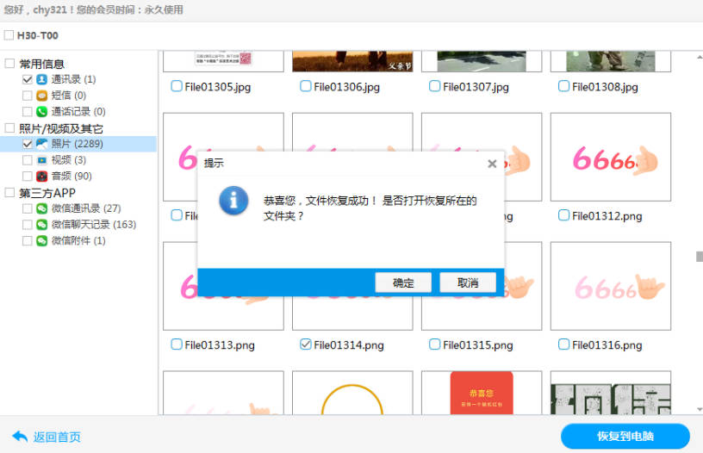
Task: Click the File01314.png file name
Action: click(x=349, y=345)
